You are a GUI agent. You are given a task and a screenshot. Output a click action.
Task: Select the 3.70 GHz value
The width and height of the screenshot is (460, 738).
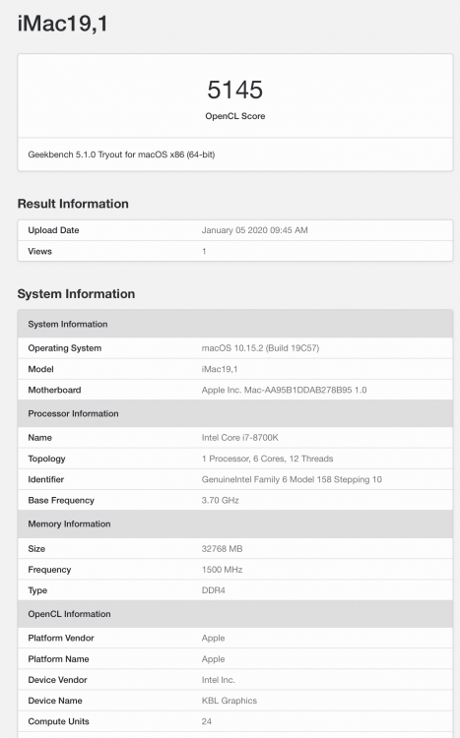(220, 500)
